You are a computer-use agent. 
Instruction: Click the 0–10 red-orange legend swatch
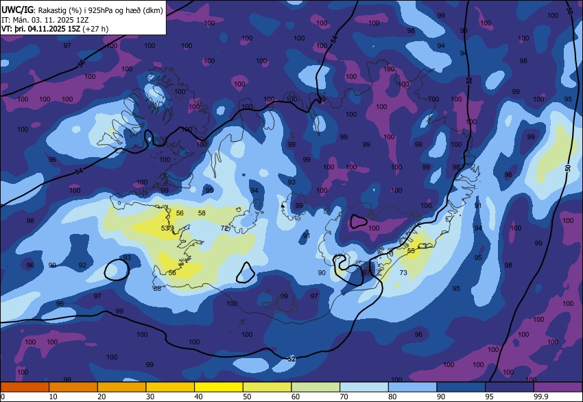tap(25, 387)
